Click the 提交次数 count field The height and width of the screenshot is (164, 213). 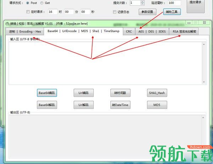(x=135, y=2)
